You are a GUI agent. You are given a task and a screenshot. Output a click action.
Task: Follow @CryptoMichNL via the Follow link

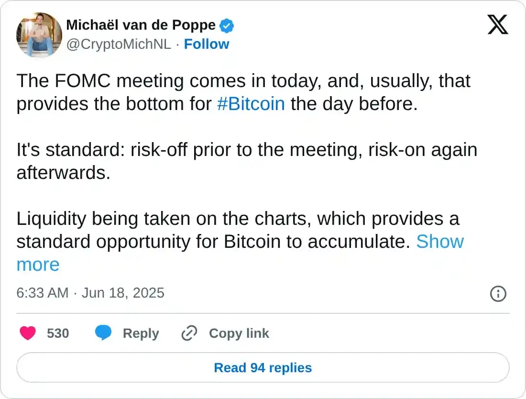[x=207, y=44]
